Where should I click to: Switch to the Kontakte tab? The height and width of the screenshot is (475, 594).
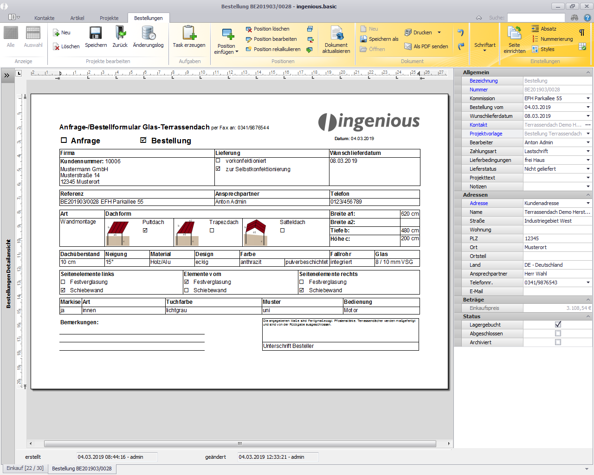click(x=45, y=18)
